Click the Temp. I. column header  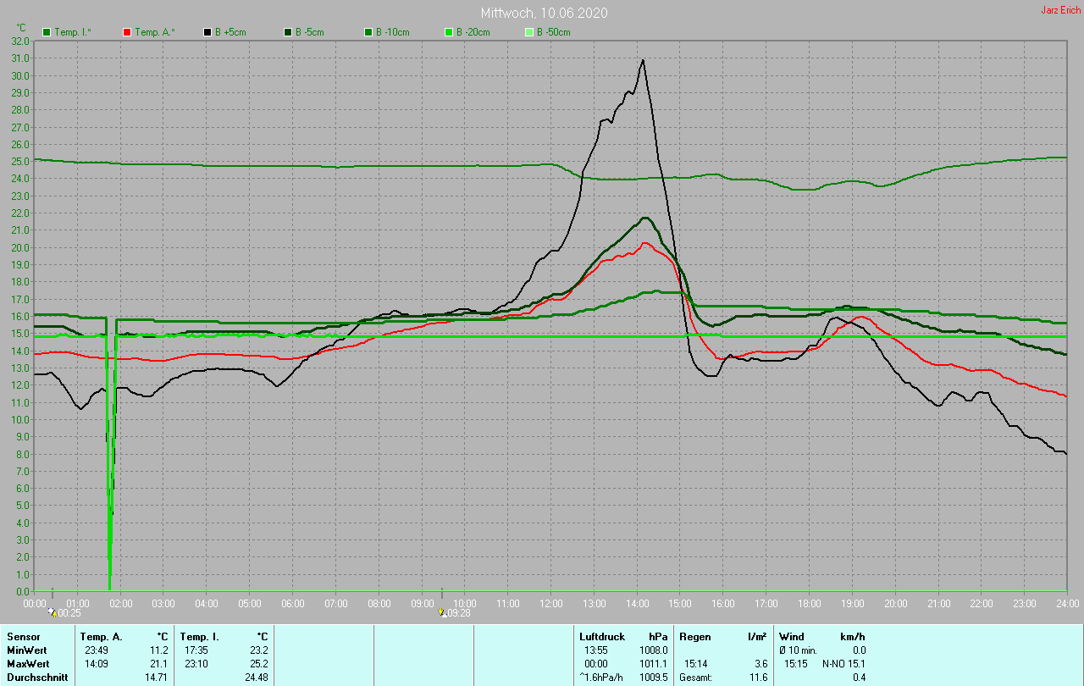(199, 636)
